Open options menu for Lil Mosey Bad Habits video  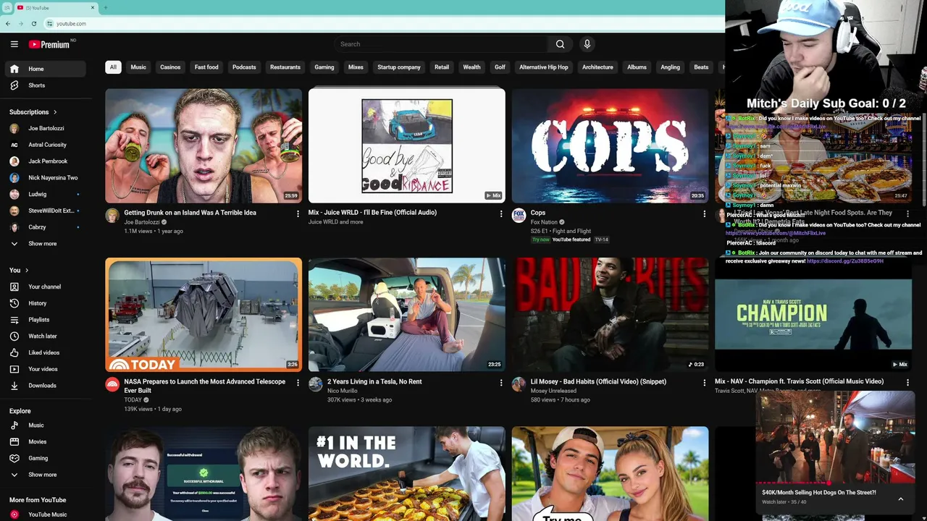pyautogui.click(x=705, y=383)
